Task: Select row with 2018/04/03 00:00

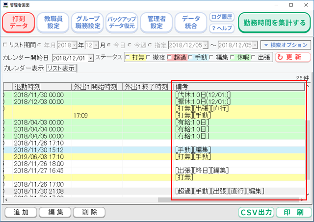Action: tap(154, 123)
